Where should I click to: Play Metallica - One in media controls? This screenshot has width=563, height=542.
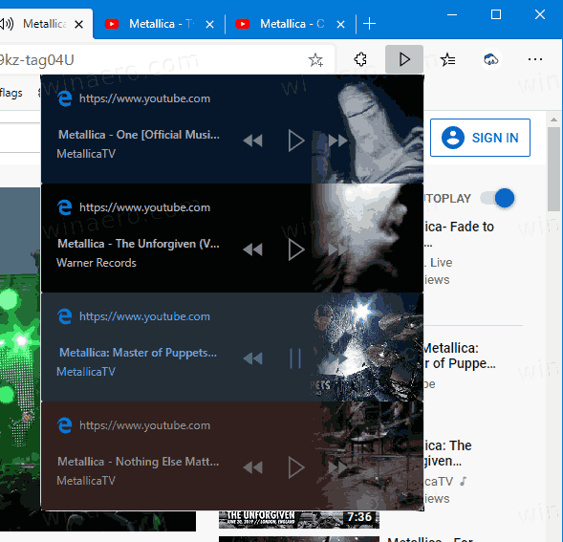click(296, 141)
